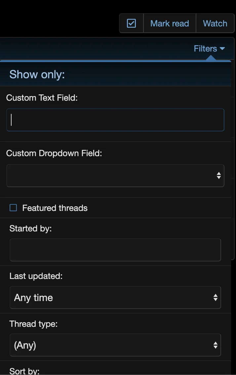Focus the Custom Text Field input box

click(x=115, y=120)
